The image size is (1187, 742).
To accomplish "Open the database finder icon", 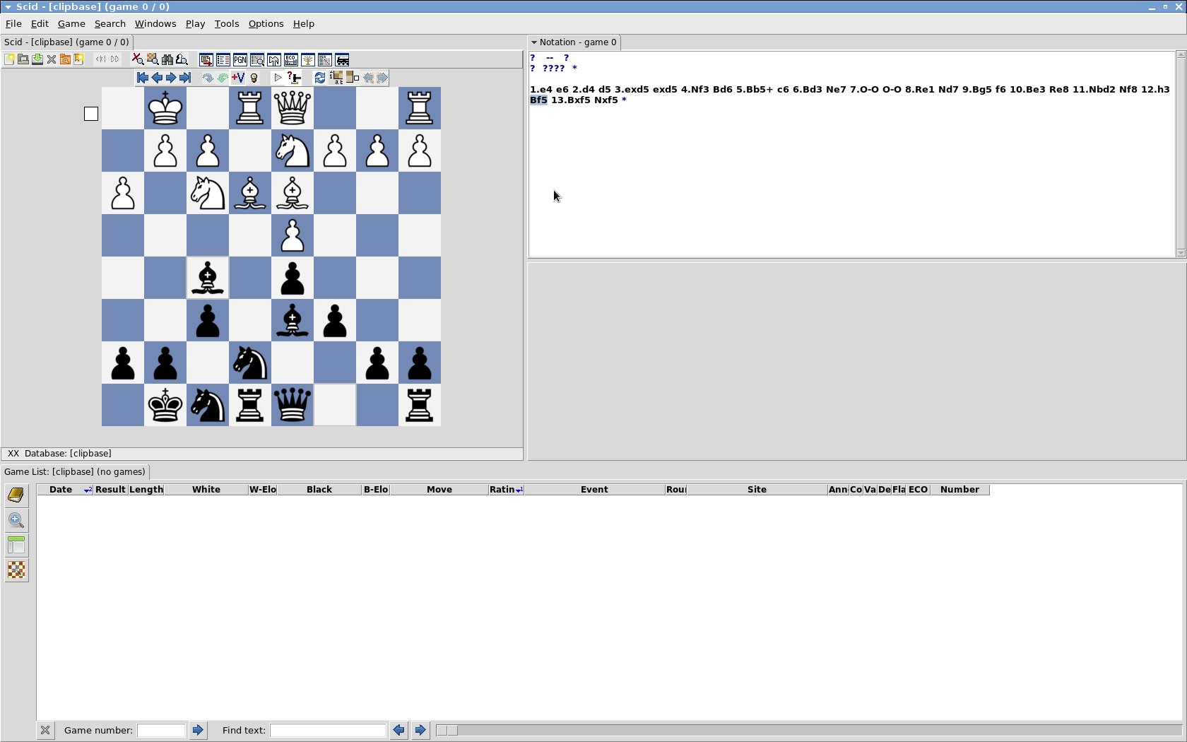I will pyautogui.click(x=65, y=59).
